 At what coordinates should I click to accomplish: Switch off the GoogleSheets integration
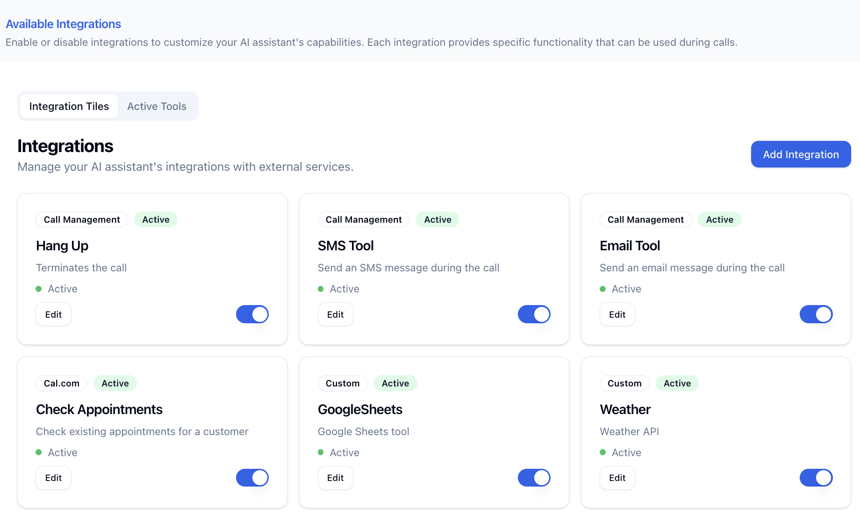point(534,478)
